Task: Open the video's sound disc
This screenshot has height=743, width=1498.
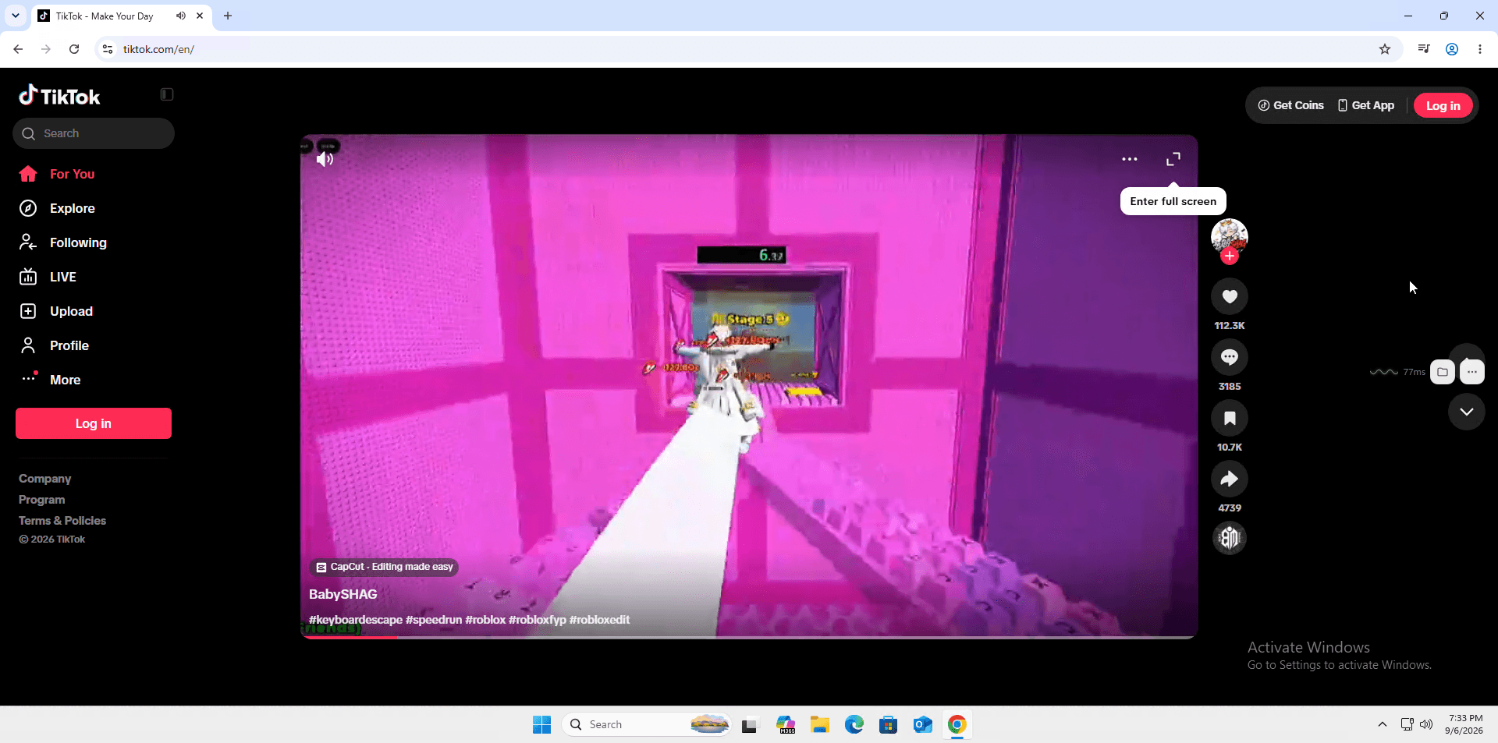Action: 1230,538
